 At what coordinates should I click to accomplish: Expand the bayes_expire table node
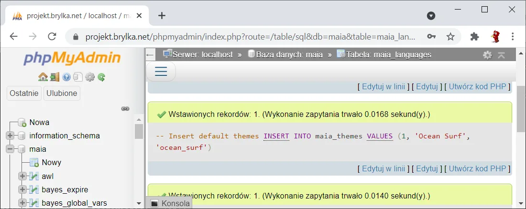[x=22, y=189]
